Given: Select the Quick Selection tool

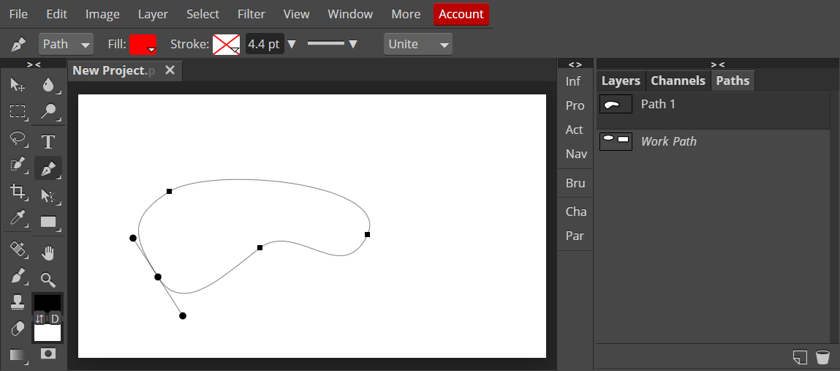Looking at the screenshot, I should pos(18,165).
